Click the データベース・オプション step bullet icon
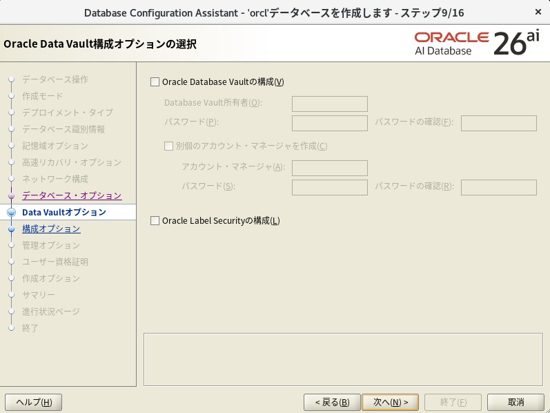This screenshot has height=413, width=550. [x=12, y=195]
